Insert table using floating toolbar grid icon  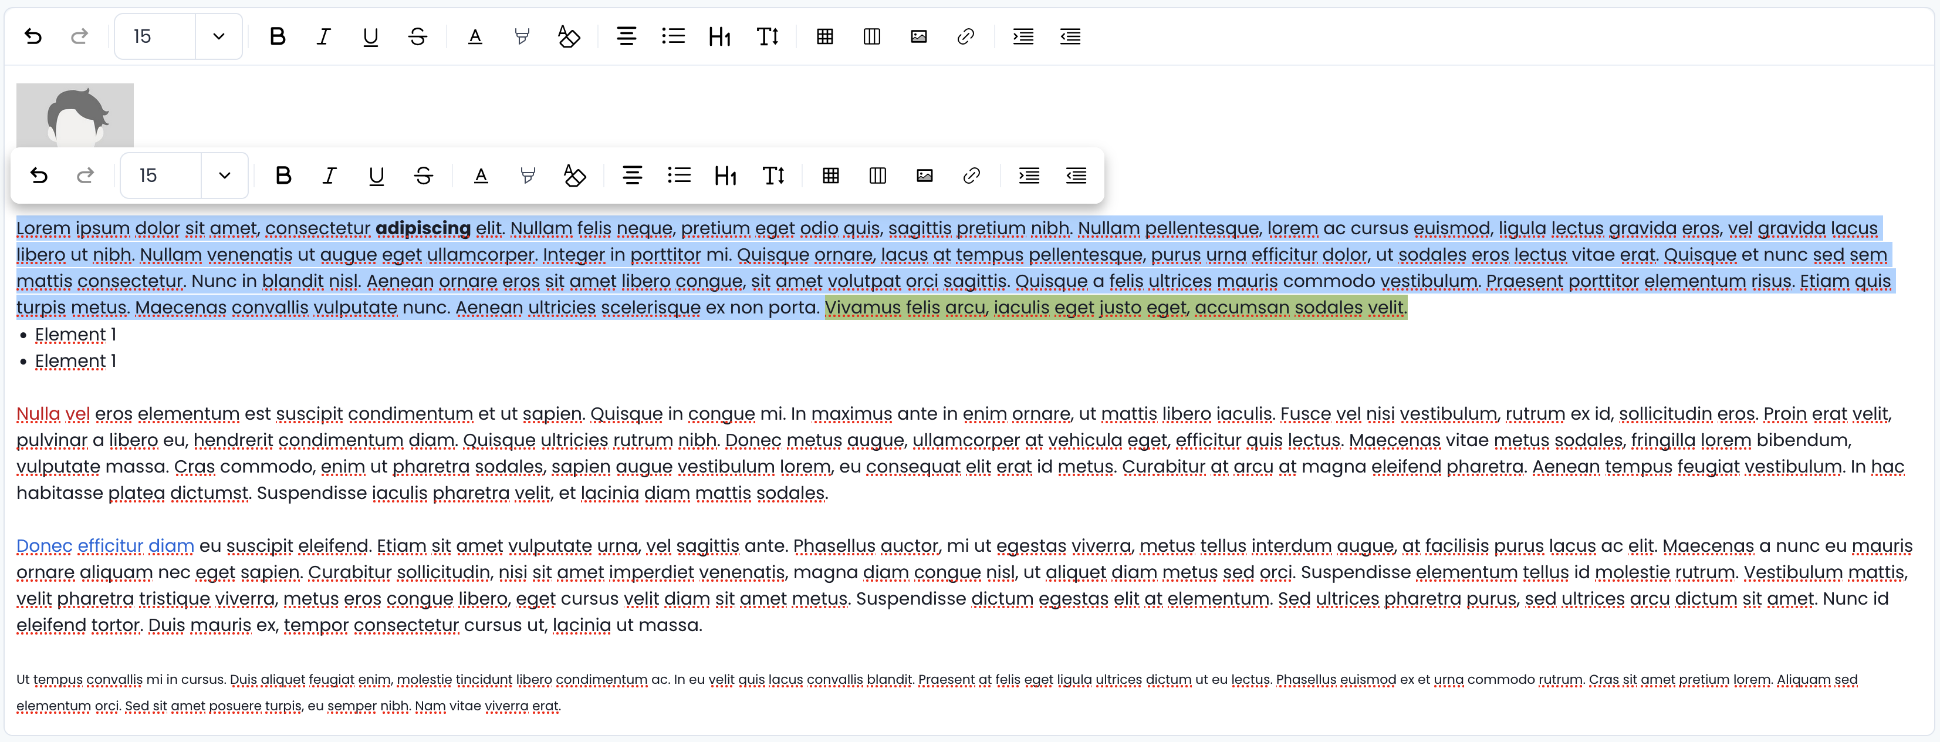(x=831, y=176)
